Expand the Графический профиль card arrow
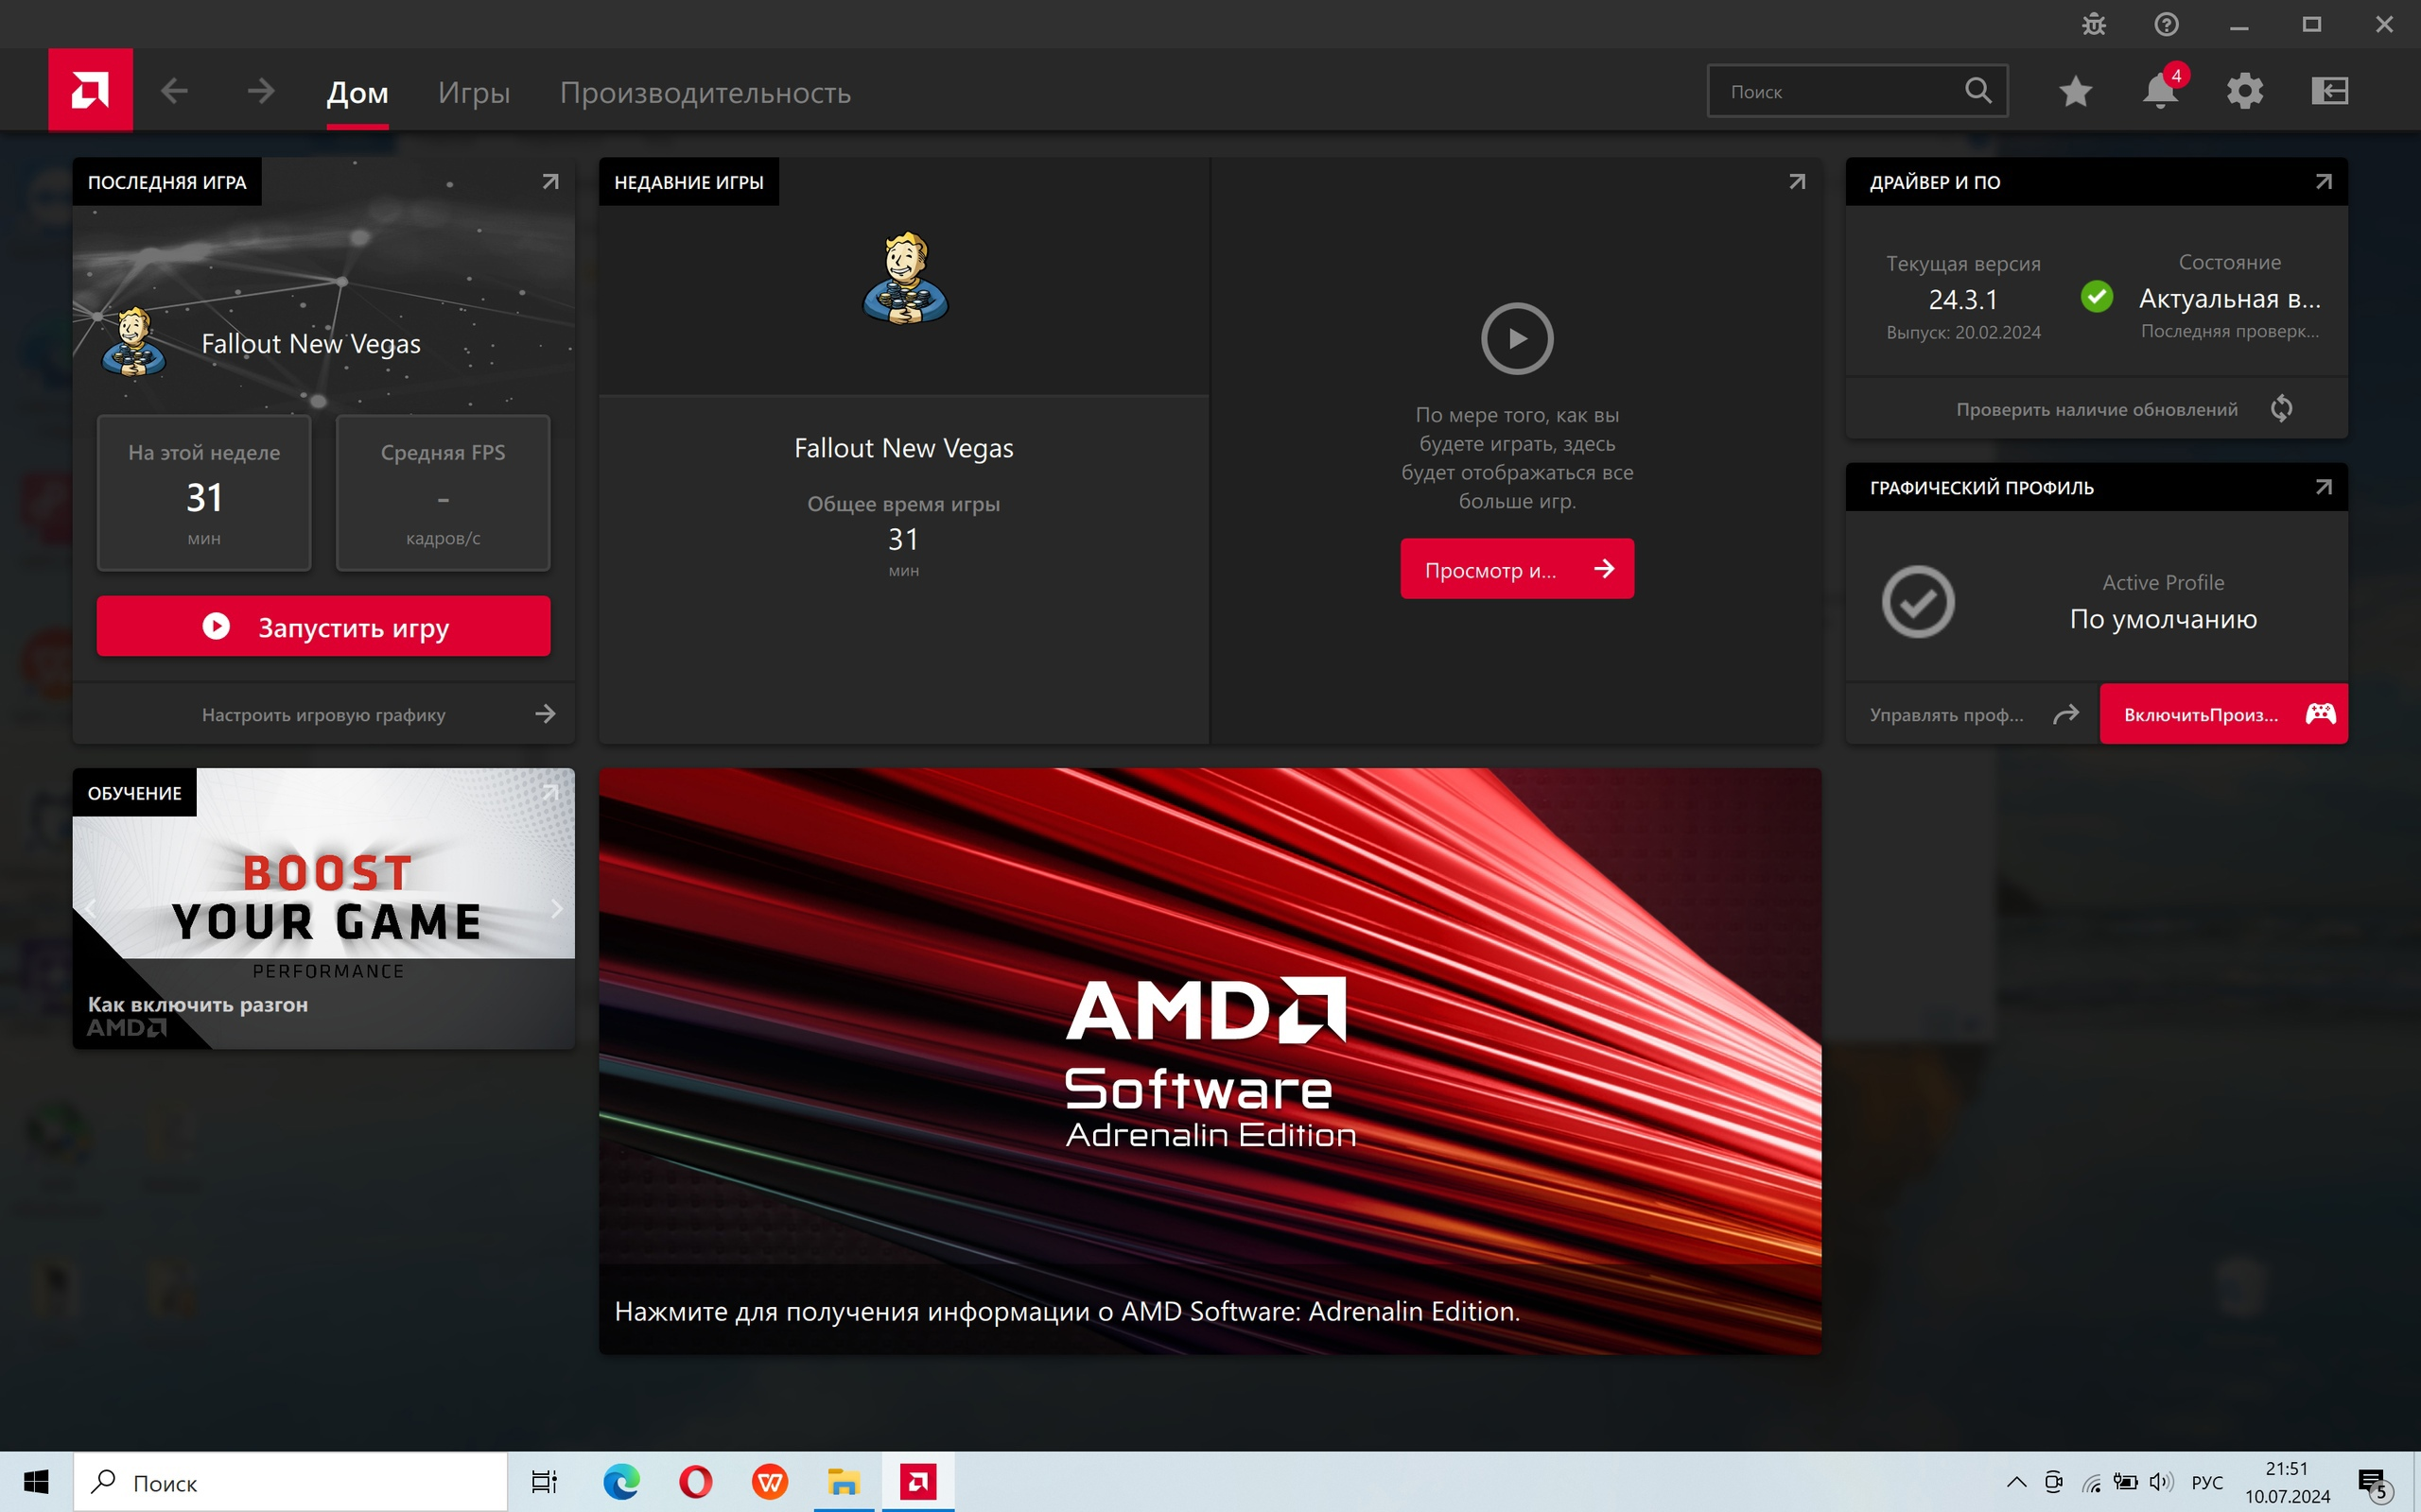Image resolution: width=2421 pixels, height=1512 pixels. pyautogui.click(x=2323, y=487)
